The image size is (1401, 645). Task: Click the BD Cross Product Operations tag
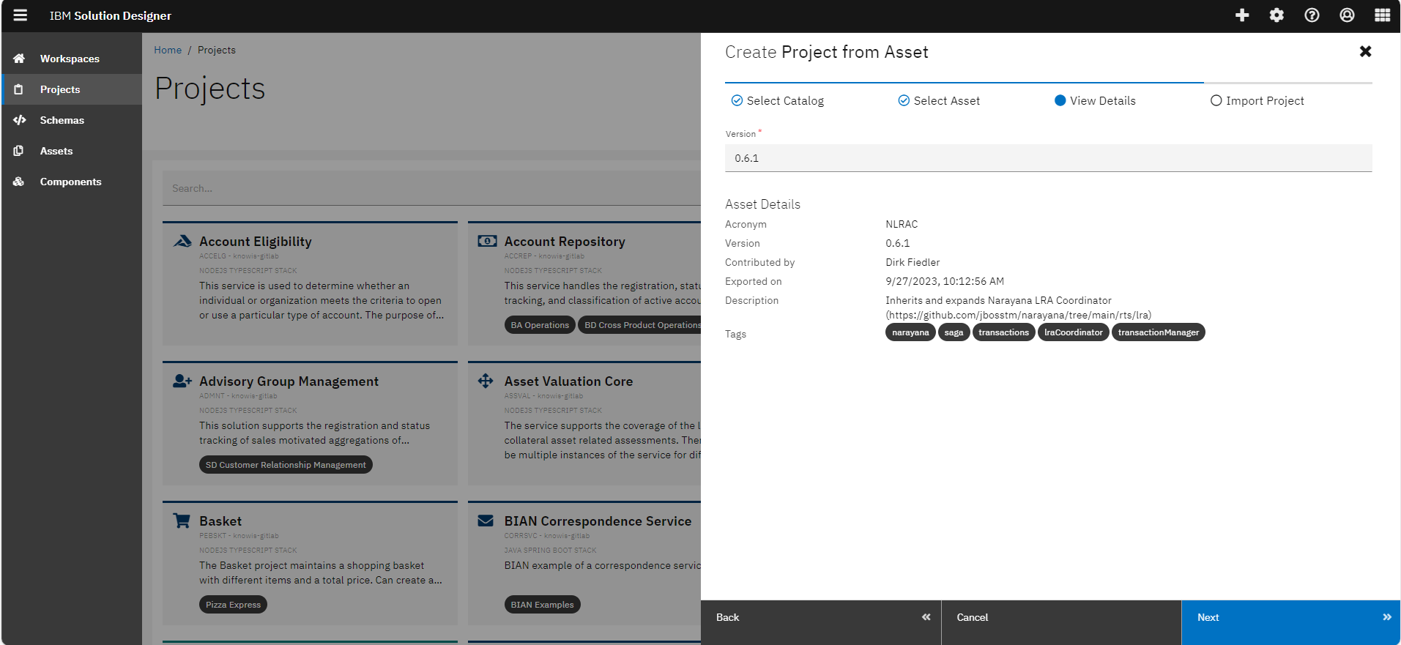640,325
